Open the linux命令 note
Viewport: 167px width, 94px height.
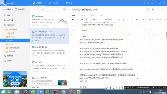pyautogui.click(x=49, y=67)
